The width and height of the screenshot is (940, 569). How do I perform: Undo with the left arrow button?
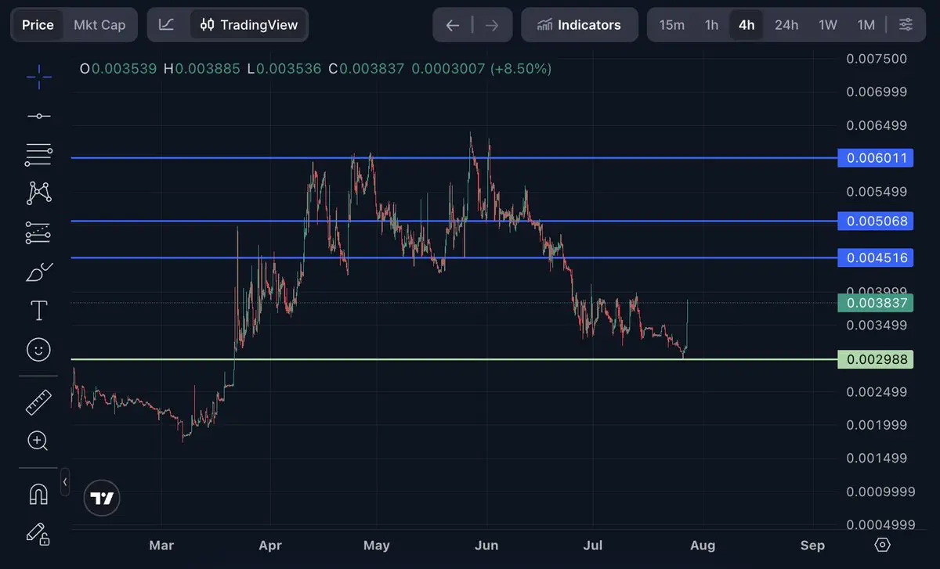click(453, 25)
